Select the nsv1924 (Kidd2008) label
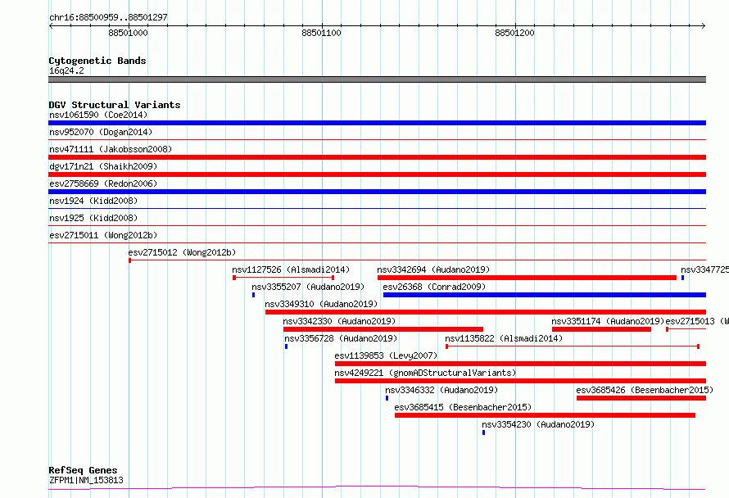The width and height of the screenshot is (729, 498). tap(93, 201)
